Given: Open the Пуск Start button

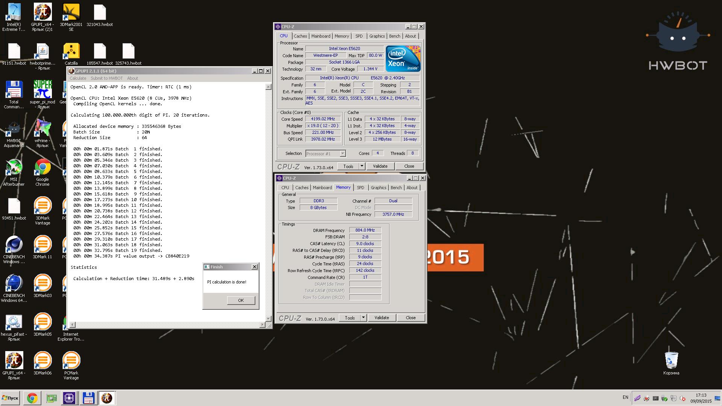Looking at the screenshot, I should (x=10, y=398).
